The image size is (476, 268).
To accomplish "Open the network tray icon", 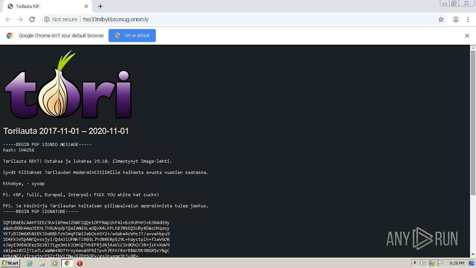I will click(x=432, y=263).
